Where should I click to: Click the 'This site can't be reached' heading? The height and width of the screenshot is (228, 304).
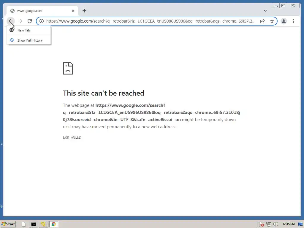(x=104, y=93)
